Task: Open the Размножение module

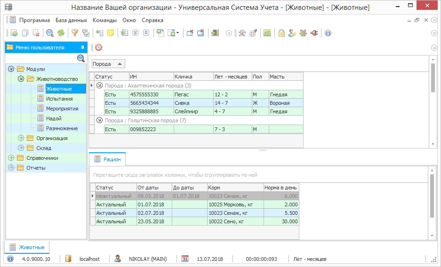Action: (x=62, y=128)
